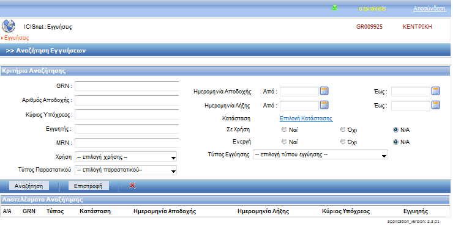The image size is (453, 240).
Task: Select Ναί for Σε Χρήση
Action: [x=284, y=129]
